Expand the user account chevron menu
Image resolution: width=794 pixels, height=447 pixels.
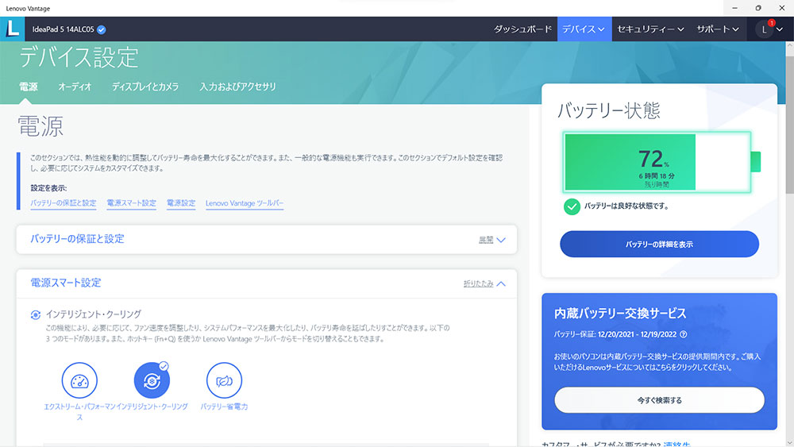pyautogui.click(x=780, y=29)
